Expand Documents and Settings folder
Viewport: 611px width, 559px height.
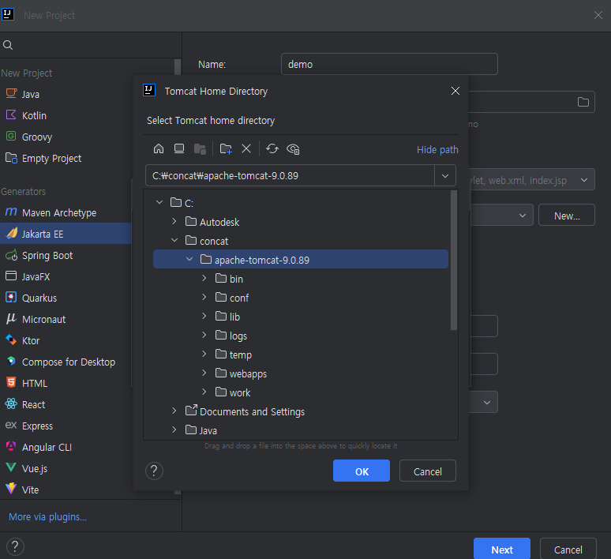click(x=174, y=411)
